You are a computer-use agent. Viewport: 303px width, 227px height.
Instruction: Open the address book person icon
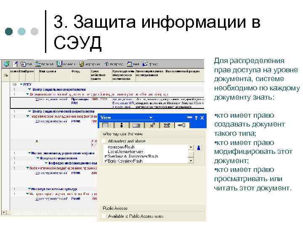point(199,148)
